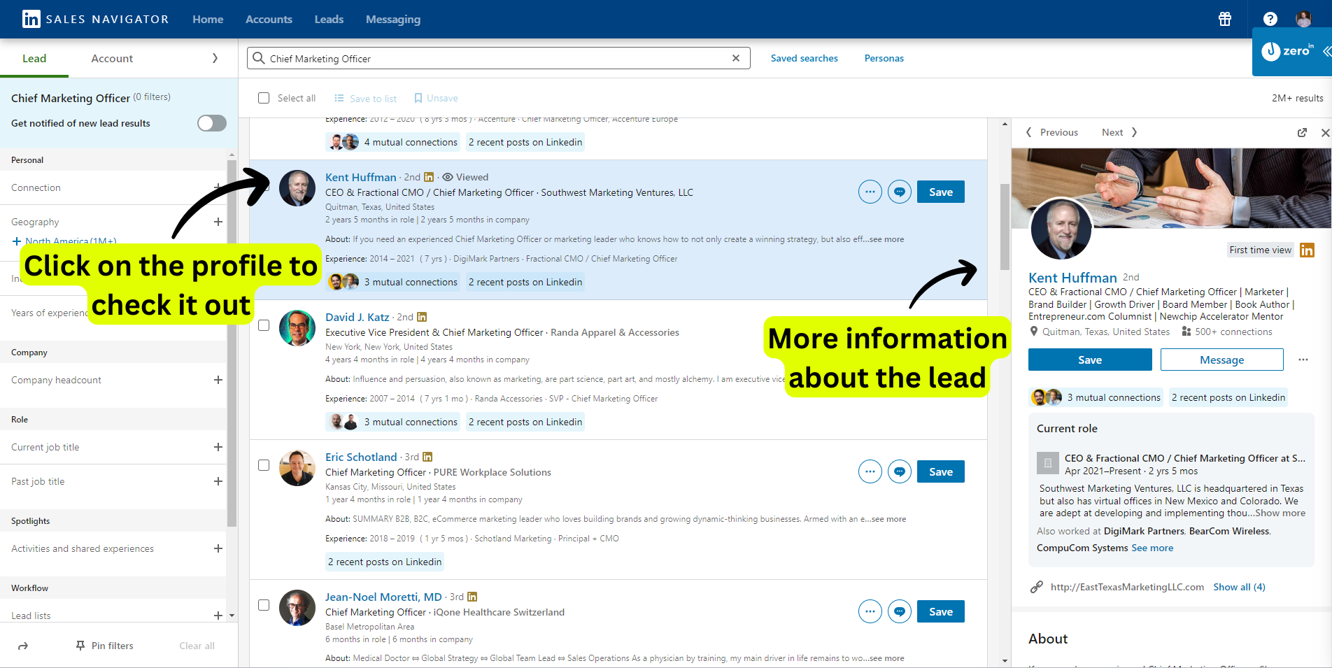Click the Unsave bookmark icon
Screen dimensions: 1332x668
click(418, 98)
